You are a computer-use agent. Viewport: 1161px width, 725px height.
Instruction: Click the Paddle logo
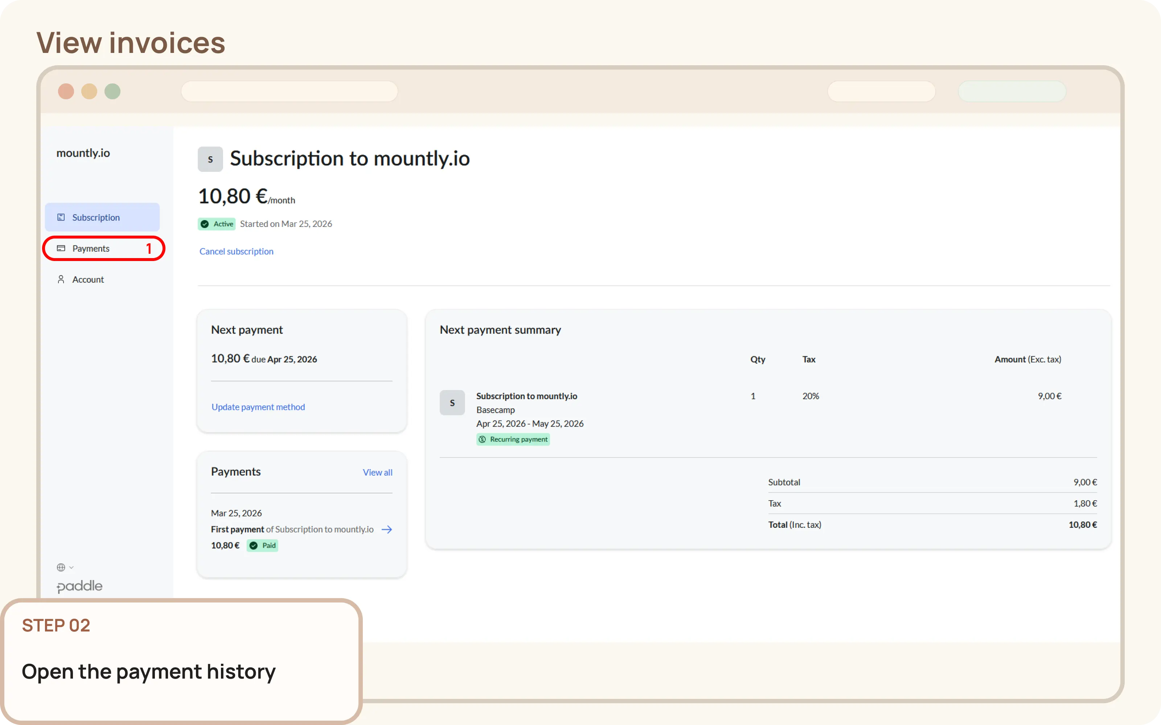pos(79,586)
